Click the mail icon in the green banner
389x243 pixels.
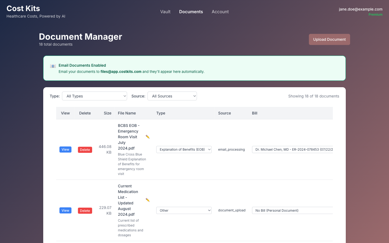point(53,66)
